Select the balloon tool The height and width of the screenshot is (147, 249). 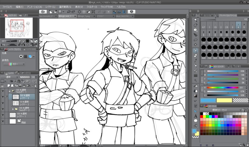(x=195, y=121)
